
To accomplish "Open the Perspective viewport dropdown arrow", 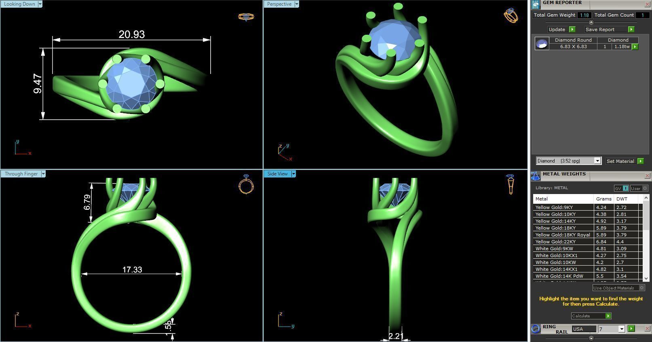I will pyautogui.click(x=296, y=4).
